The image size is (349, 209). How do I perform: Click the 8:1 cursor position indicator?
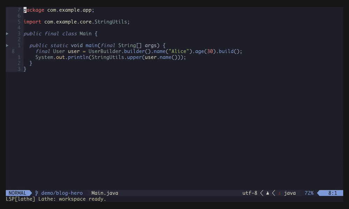(333, 193)
